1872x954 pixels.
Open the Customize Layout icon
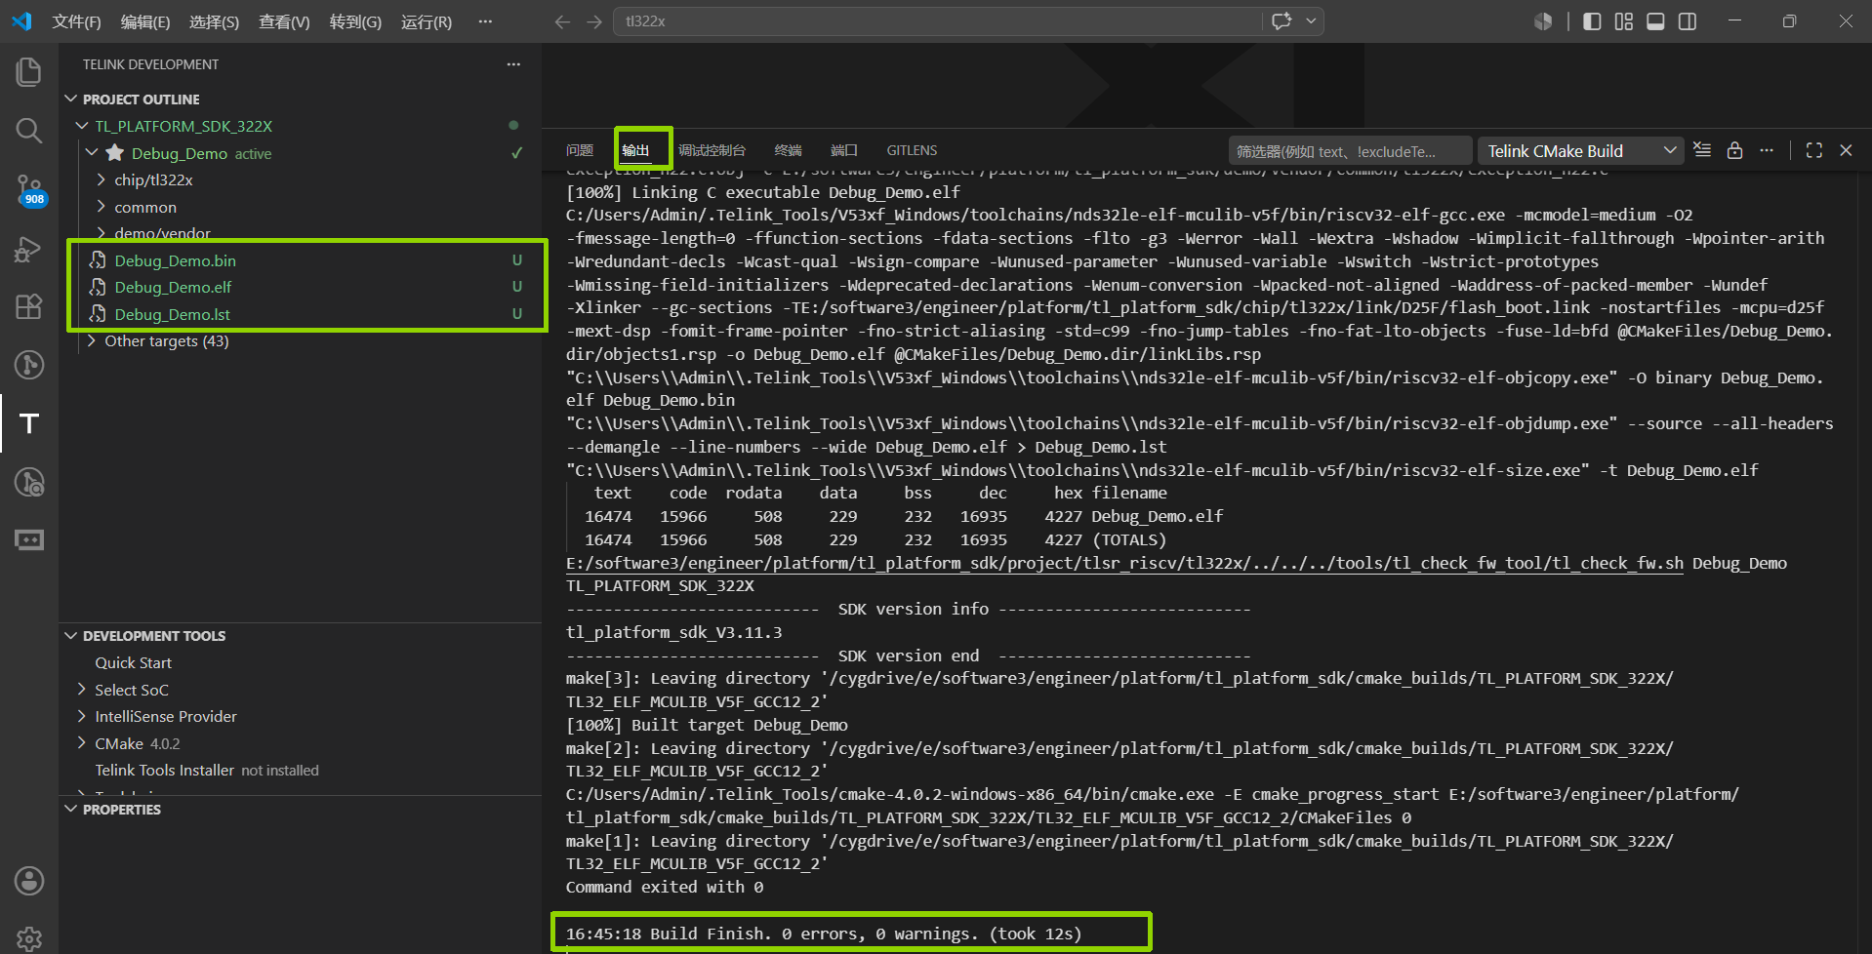tap(1624, 21)
